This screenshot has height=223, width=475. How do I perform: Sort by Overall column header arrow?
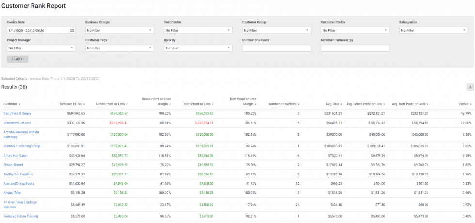[x=471, y=104]
